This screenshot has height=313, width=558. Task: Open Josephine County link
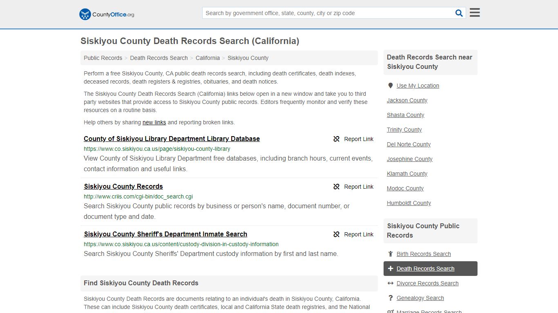[410, 159]
